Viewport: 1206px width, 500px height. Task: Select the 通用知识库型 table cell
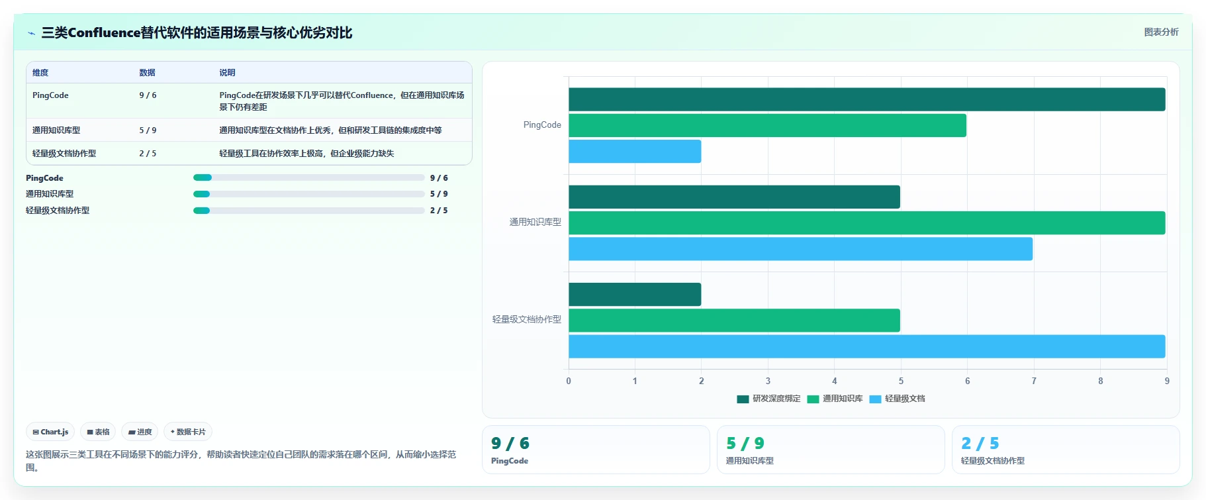point(56,130)
